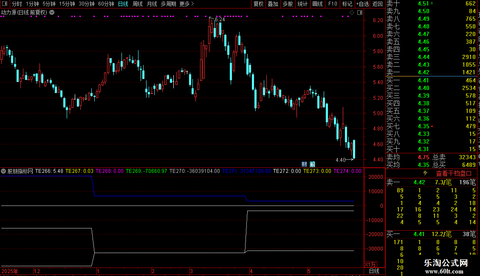This screenshot has width=480, height=276.
Task: Select the 30分钟 period
Action: coord(87,4)
